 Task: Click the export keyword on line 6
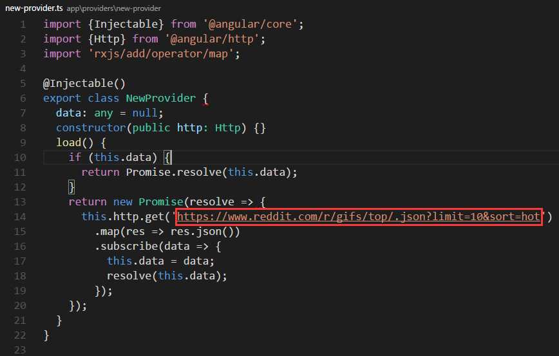[x=62, y=98]
